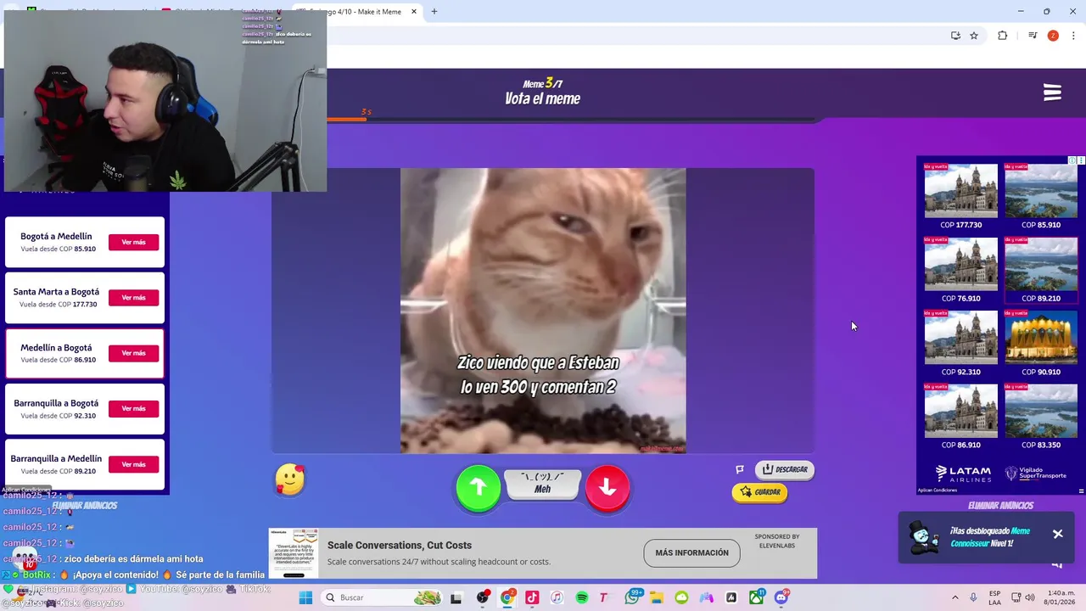
Task: Open the Chrome media control icon
Action: tap(1033, 36)
